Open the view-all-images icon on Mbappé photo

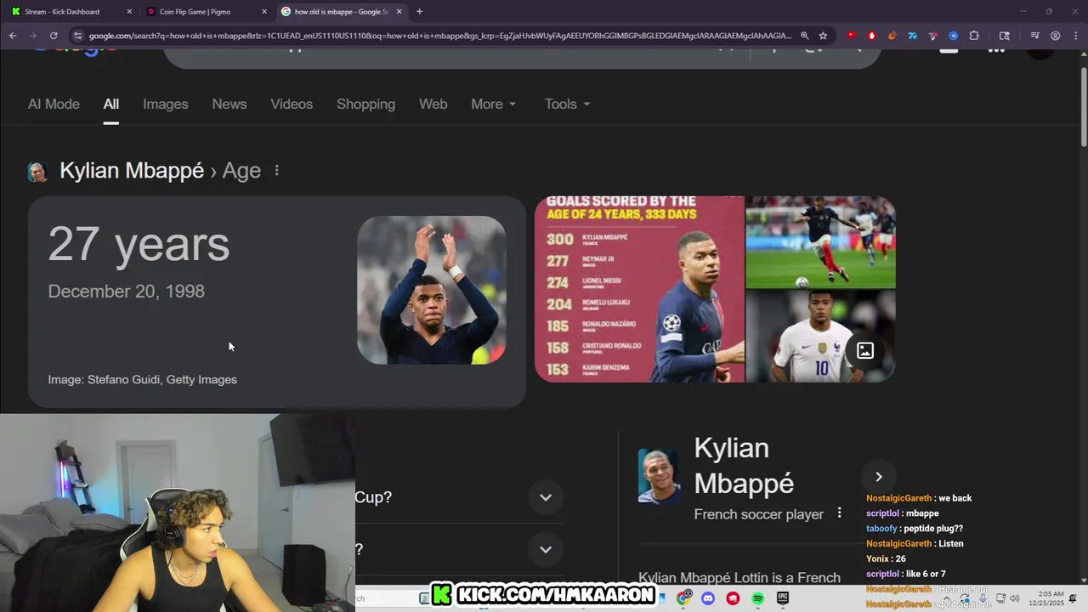pos(865,350)
